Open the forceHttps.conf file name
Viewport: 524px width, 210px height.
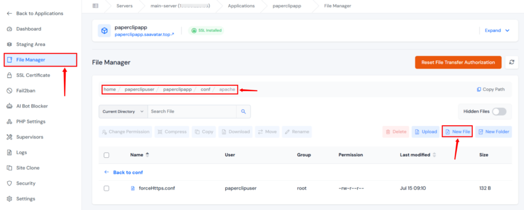157,189
